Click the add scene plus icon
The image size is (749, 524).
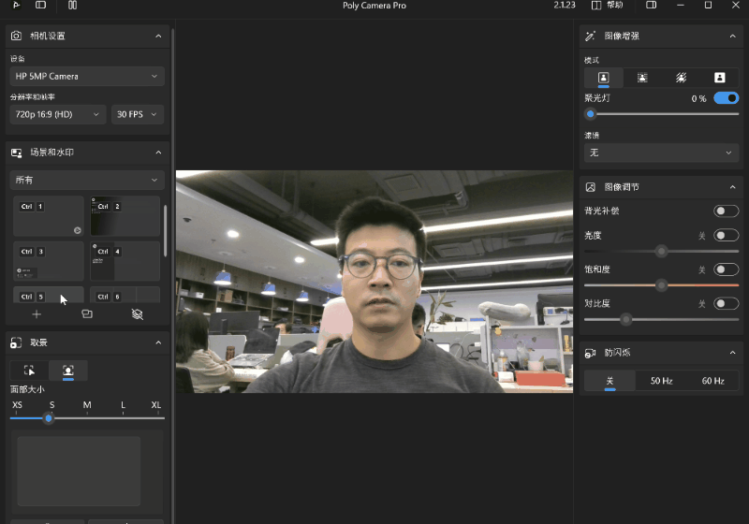[x=37, y=314]
